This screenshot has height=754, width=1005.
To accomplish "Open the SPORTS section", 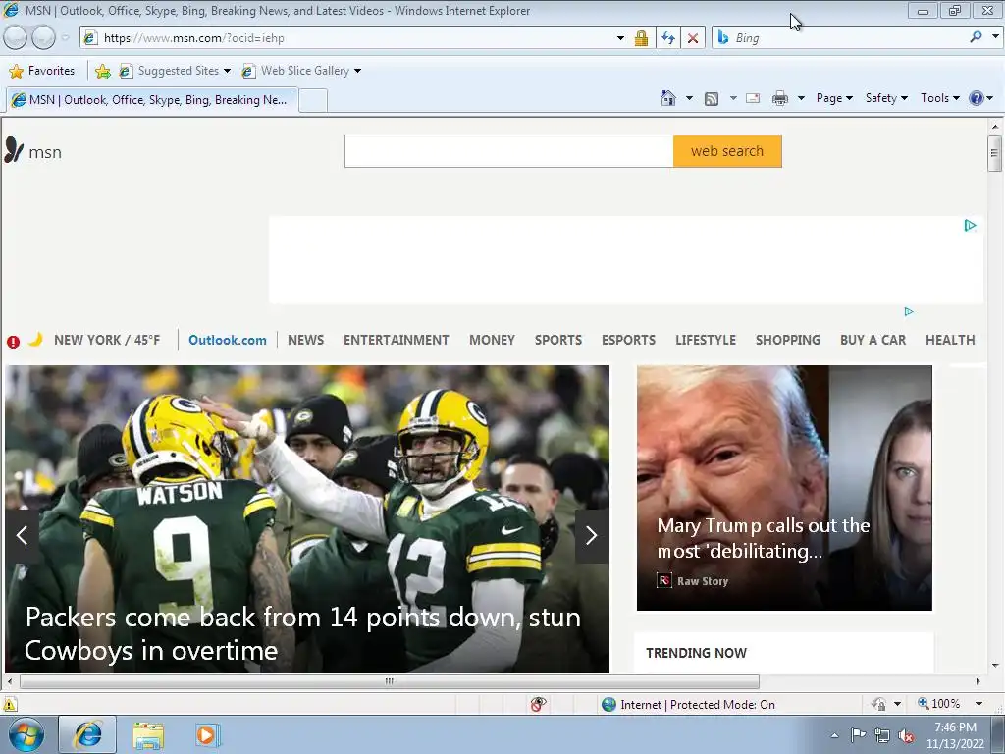I will pos(558,340).
